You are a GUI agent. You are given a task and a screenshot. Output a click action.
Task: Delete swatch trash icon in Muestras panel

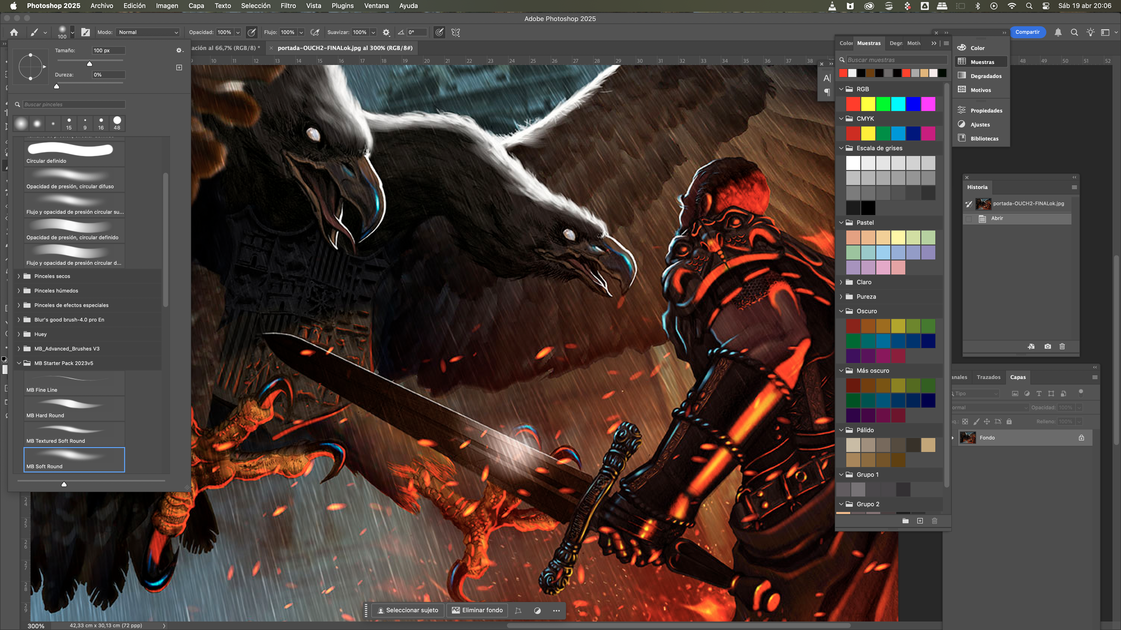click(934, 520)
